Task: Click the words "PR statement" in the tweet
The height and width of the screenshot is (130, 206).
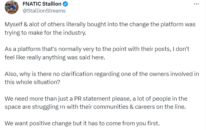Action: tap(92, 99)
